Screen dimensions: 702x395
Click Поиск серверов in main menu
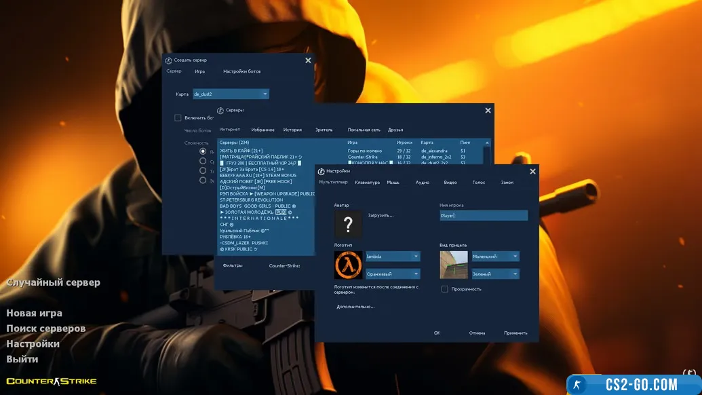(46, 328)
